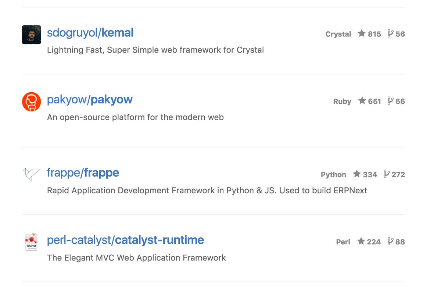441x287 pixels.
Task: Click the 56 forks count for pakyow
Action: pyautogui.click(x=400, y=101)
